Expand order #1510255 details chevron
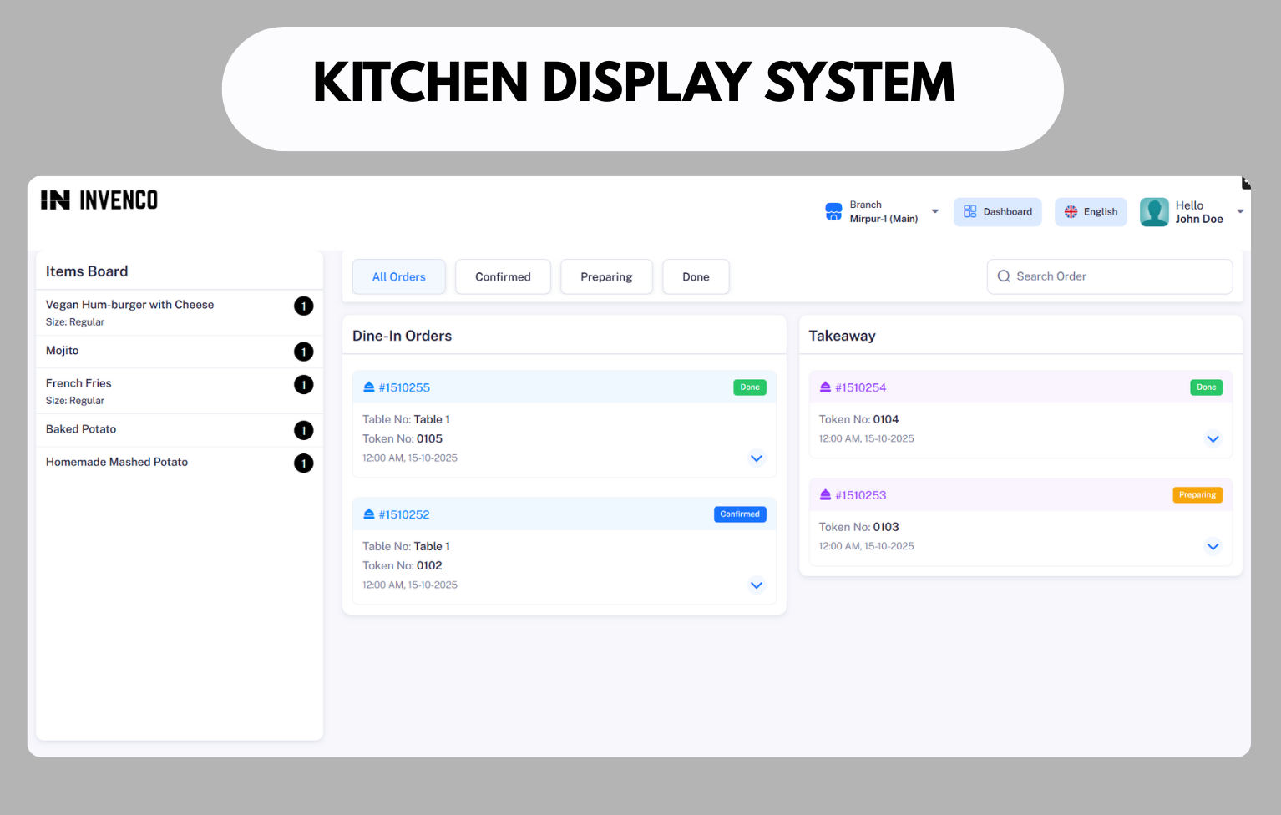The image size is (1281, 815). (x=757, y=458)
